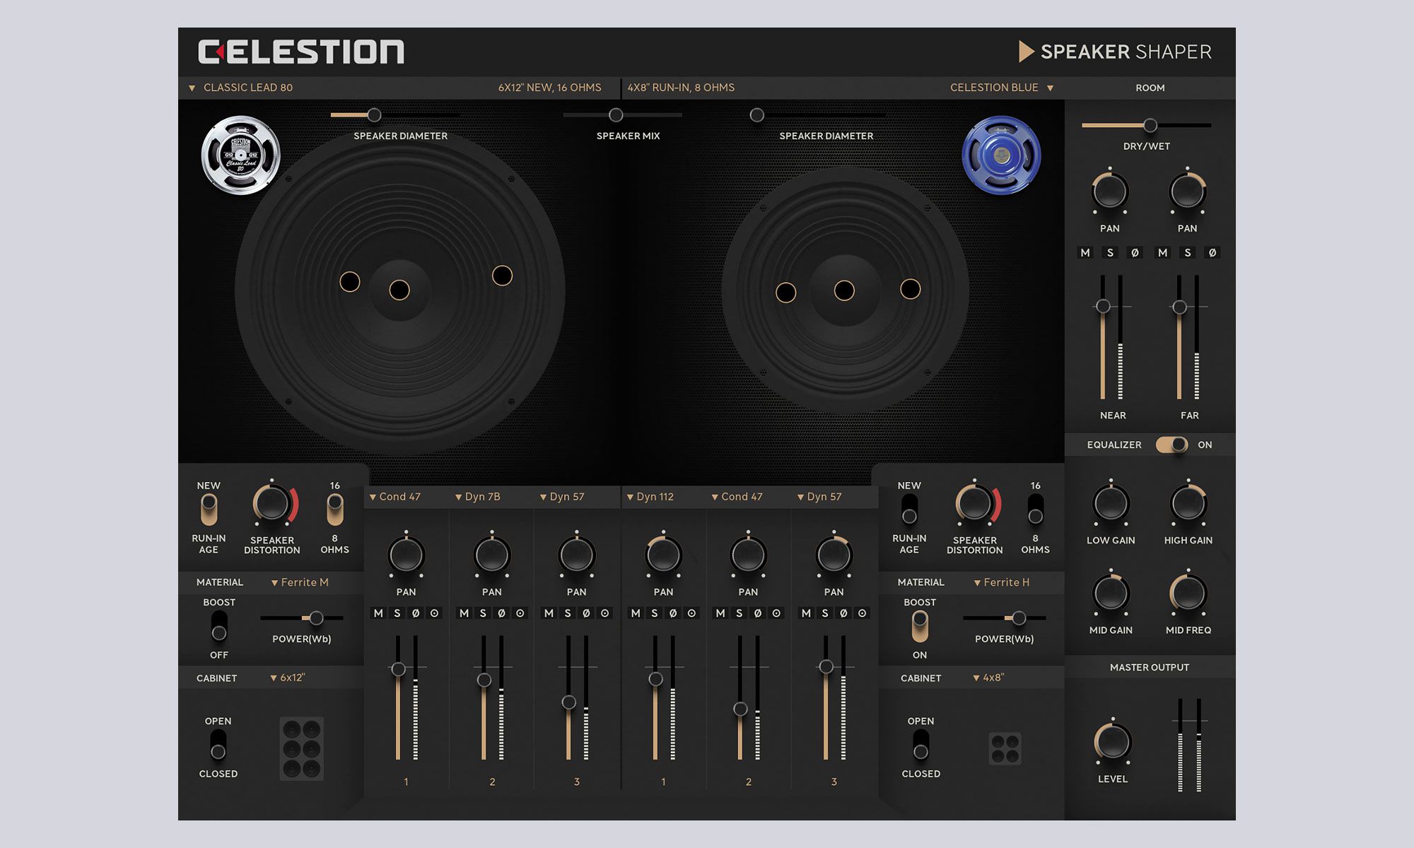Toggle left speaker Boost switch

point(219,626)
